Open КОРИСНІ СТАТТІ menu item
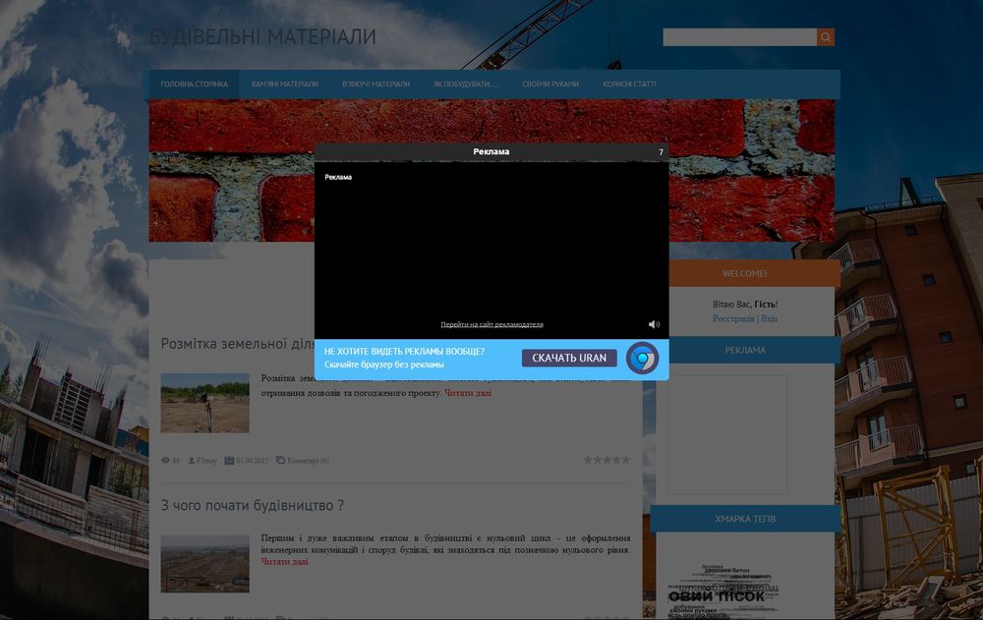The height and width of the screenshot is (620, 983). point(629,85)
